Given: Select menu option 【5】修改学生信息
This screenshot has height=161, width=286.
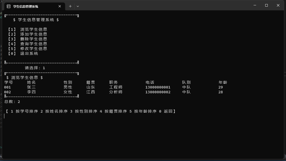Looking at the screenshot, I should pyautogui.click(x=28, y=48).
